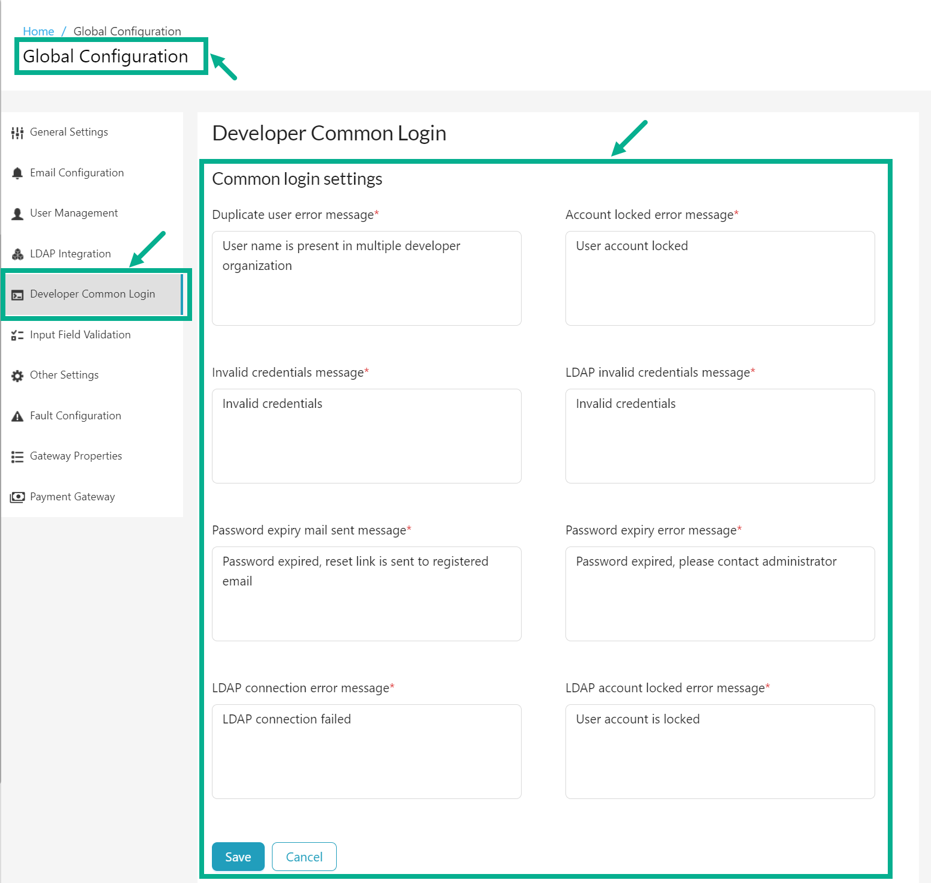Image resolution: width=931 pixels, height=883 pixels.
Task: Open the Email Configuration menu item
Action: point(77,173)
